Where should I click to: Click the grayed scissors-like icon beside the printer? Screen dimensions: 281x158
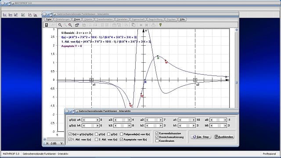tap(147, 25)
